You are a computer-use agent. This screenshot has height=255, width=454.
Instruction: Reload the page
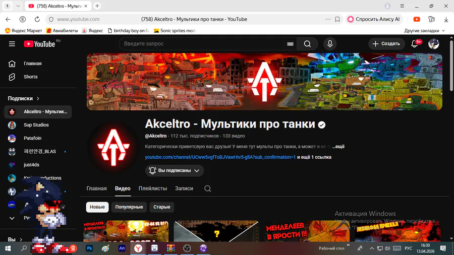[x=37, y=19]
